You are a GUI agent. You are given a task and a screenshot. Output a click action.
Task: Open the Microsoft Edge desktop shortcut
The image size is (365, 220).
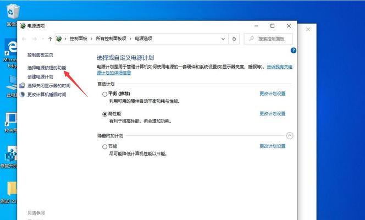10,48
